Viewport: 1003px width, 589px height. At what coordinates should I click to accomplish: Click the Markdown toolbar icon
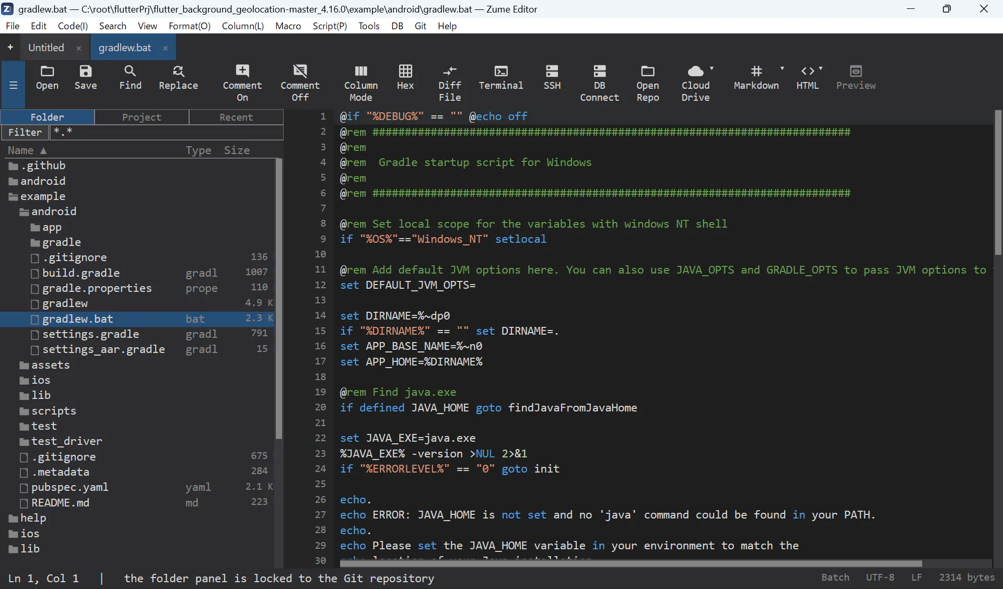point(756,78)
